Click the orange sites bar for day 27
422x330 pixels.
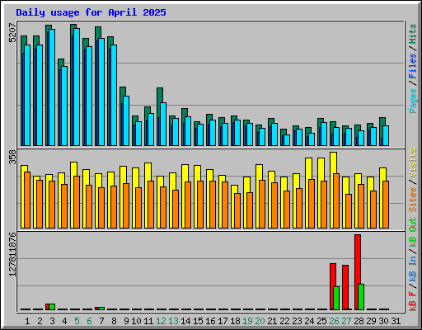tap(349, 211)
